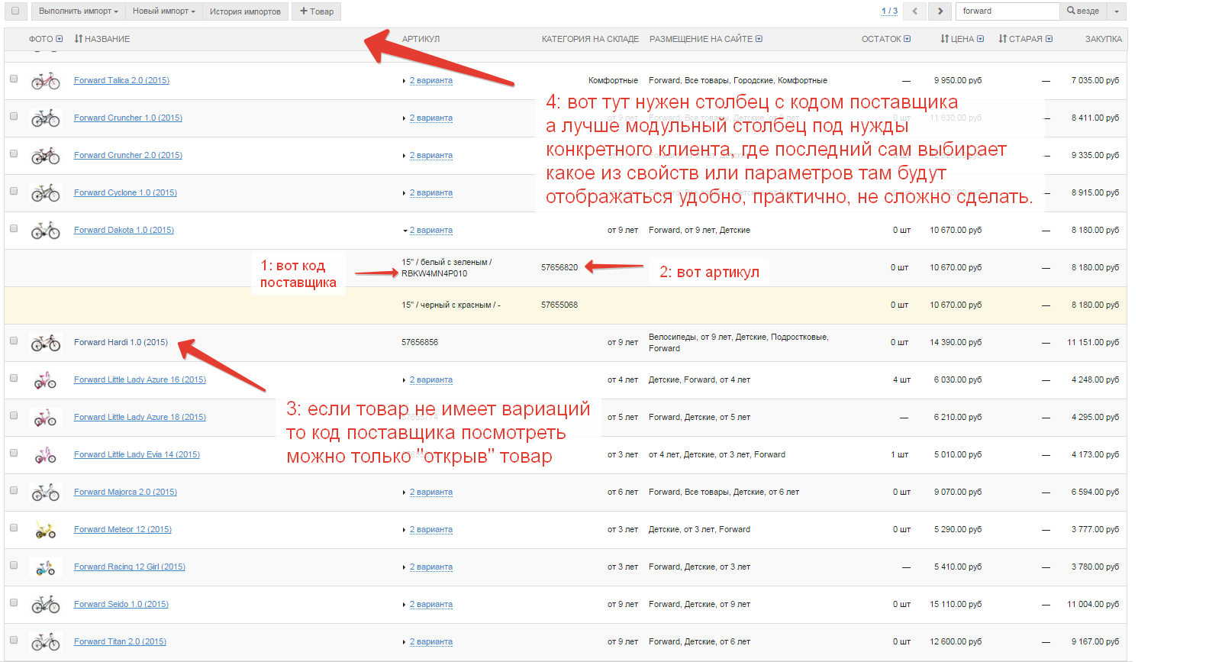This screenshot has width=1209, height=662.
Task: Click the везде search button
Action: click(x=1083, y=11)
